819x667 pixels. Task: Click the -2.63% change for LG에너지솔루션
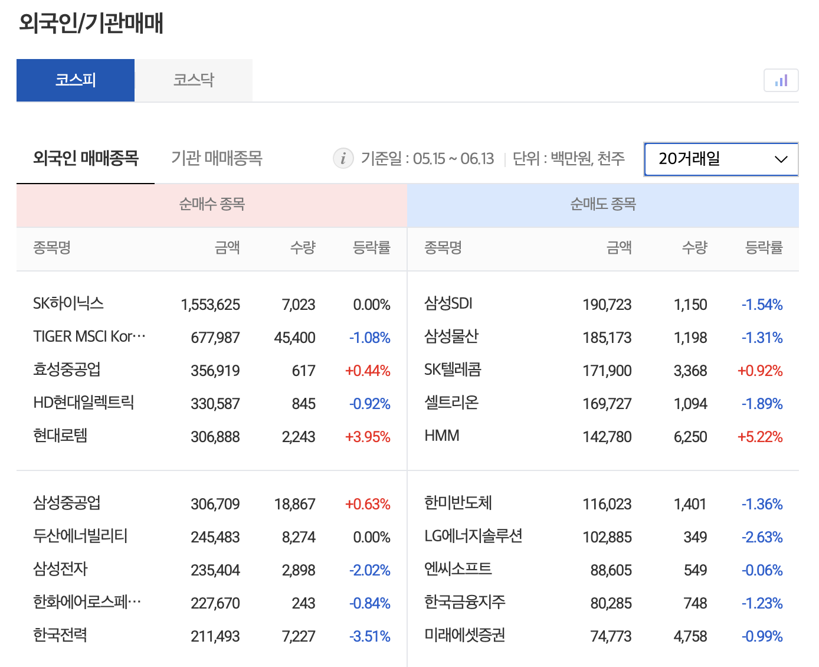pyautogui.click(x=762, y=537)
